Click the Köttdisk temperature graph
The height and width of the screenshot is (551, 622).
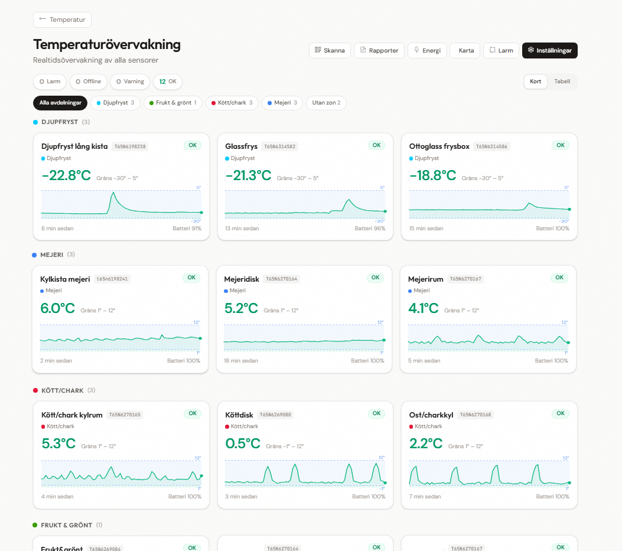tap(305, 473)
